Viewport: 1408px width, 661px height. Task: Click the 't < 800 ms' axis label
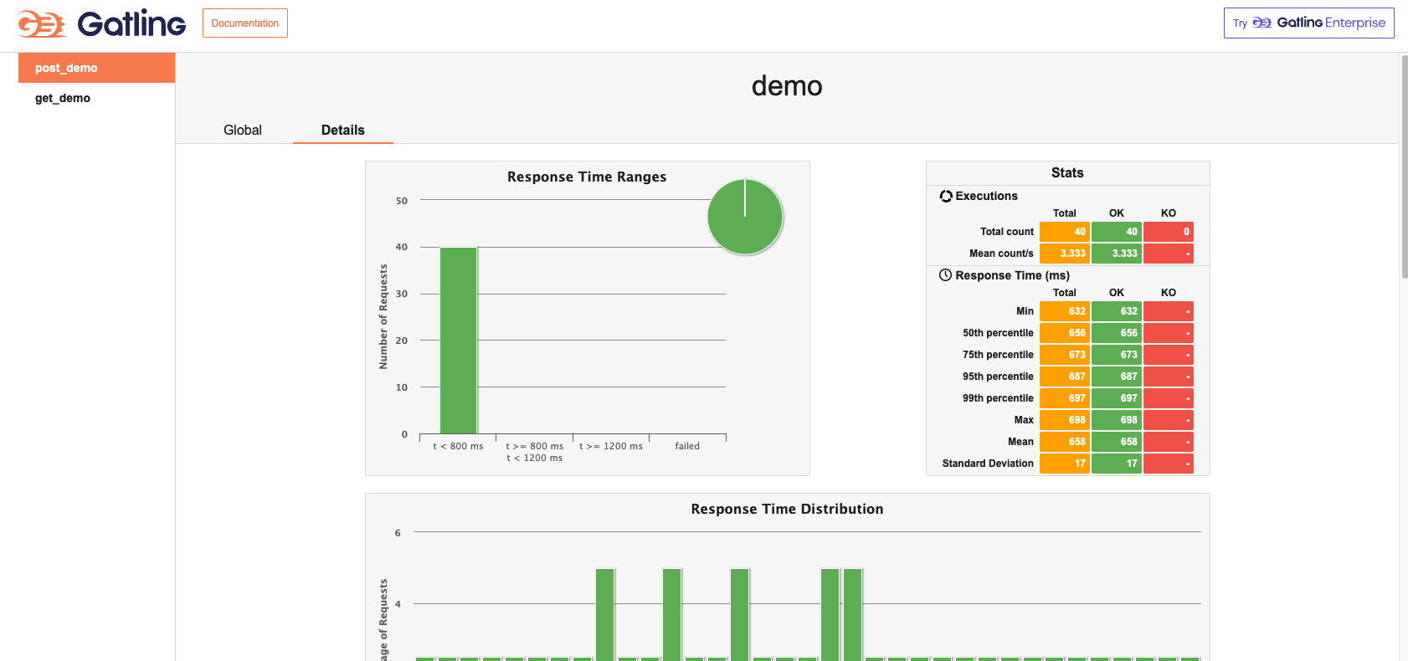[x=458, y=446]
